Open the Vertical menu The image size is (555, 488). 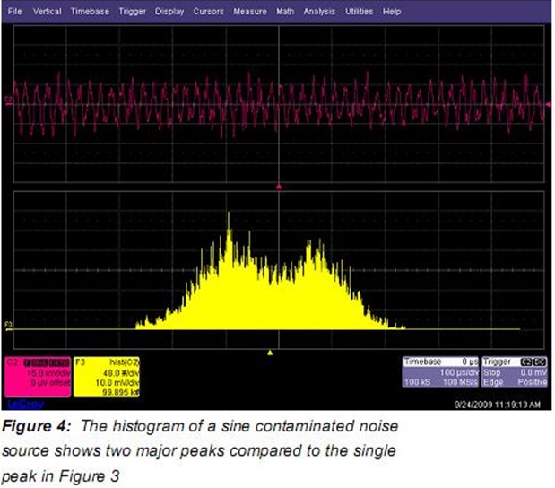(47, 13)
